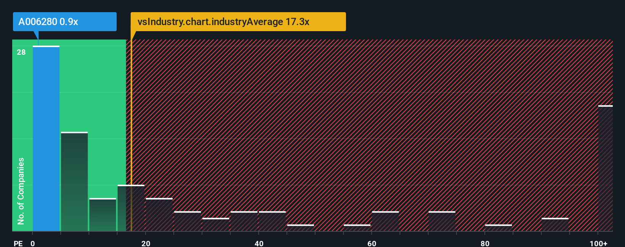Select the bar at PE 20-25
625x247 pixels.
[x=159, y=215]
